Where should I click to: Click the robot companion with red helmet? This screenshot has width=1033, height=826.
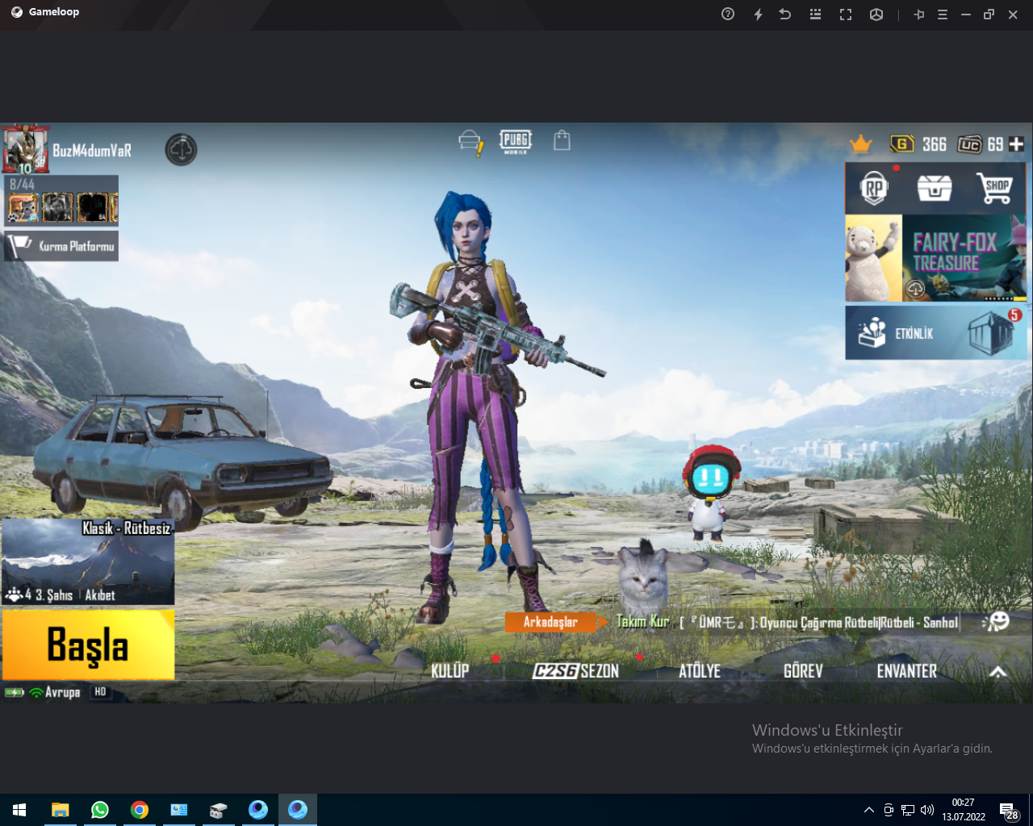[710, 492]
